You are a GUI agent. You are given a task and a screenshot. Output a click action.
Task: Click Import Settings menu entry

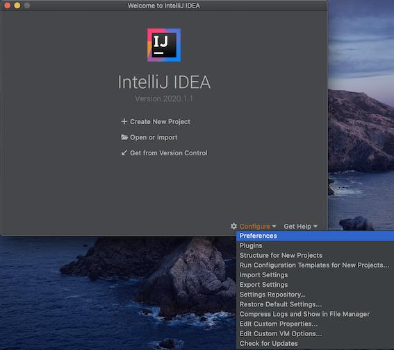(x=315, y=275)
